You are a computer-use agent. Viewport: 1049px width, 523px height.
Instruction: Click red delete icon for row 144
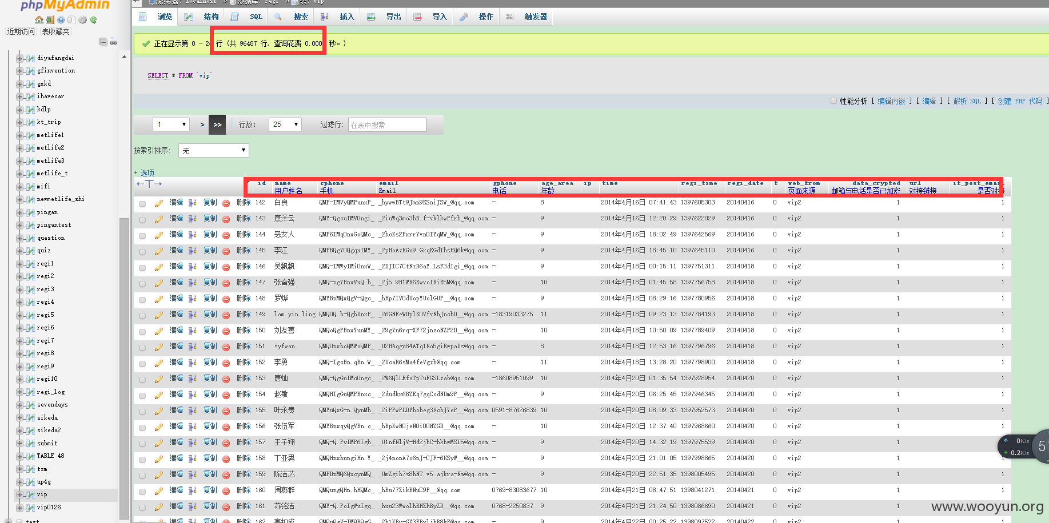pos(226,235)
